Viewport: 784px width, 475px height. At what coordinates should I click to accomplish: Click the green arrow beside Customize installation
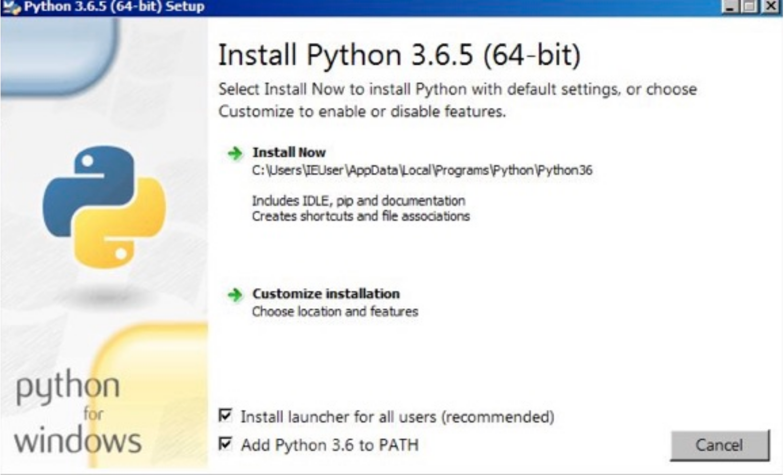click(x=235, y=295)
